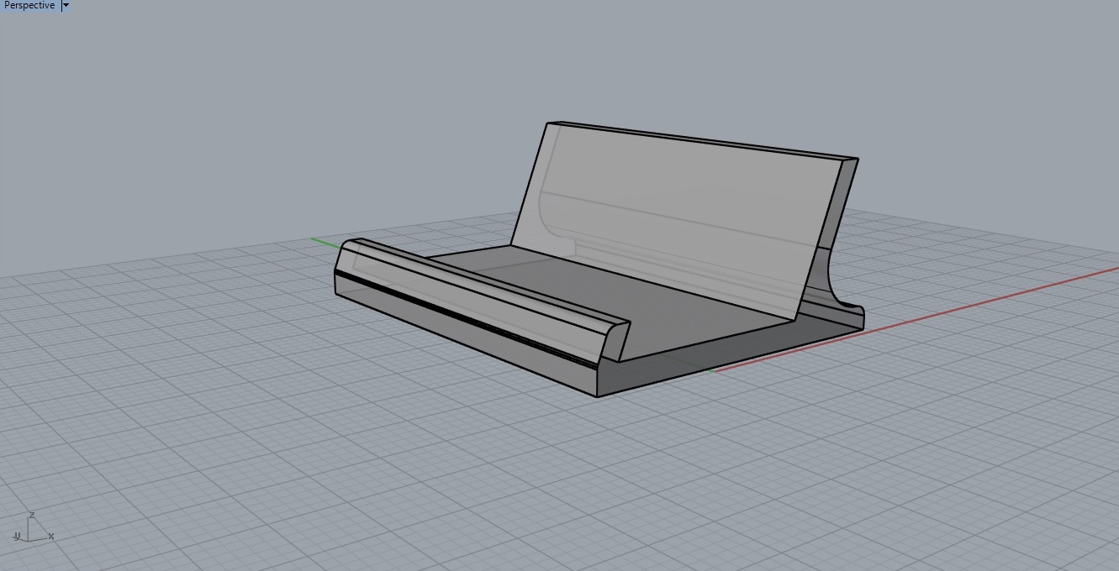Open the Perspective viewport dropdown arrow
Image resolution: width=1119 pixels, height=571 pixels.
[66, 5]
